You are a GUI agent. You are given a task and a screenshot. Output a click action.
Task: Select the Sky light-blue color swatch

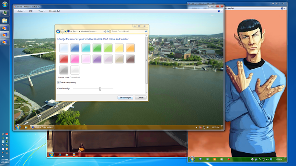pyautogui.click(x=64, y=48)
